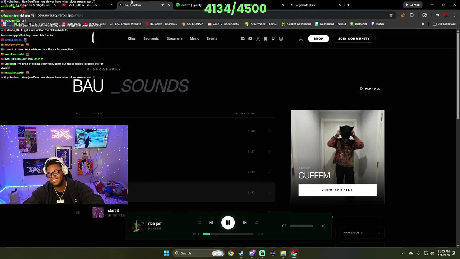The image size is (460, 259).
Task: Click the Cuffem artist photo card
Action: click(337, 157)
